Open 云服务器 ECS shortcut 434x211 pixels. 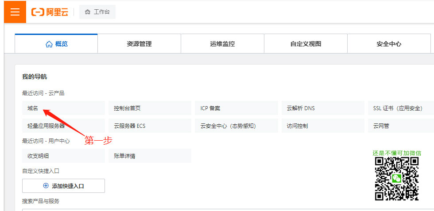(150, 126)
